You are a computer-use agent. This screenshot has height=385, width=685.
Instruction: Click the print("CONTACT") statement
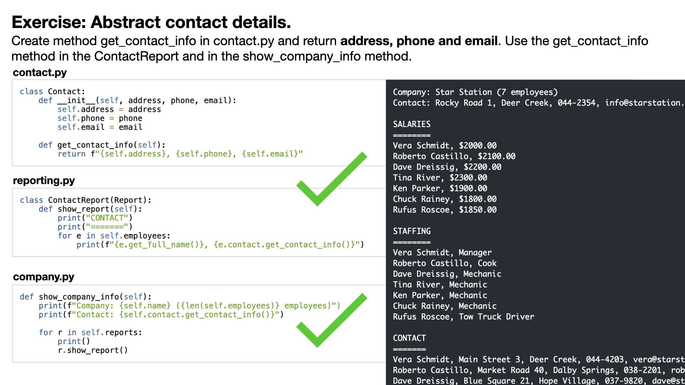95,218
